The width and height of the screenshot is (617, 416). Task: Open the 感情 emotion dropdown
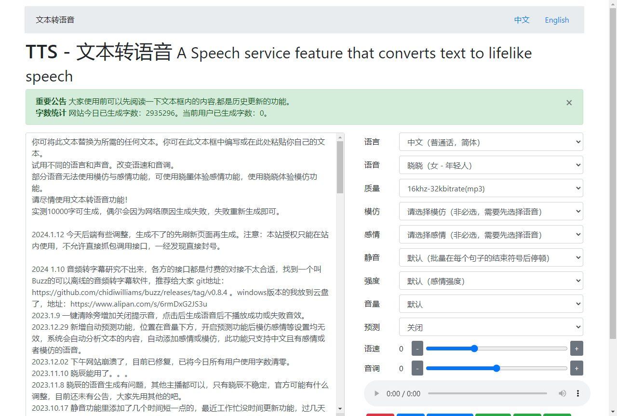pyautogui.click(x=491, y=234)
